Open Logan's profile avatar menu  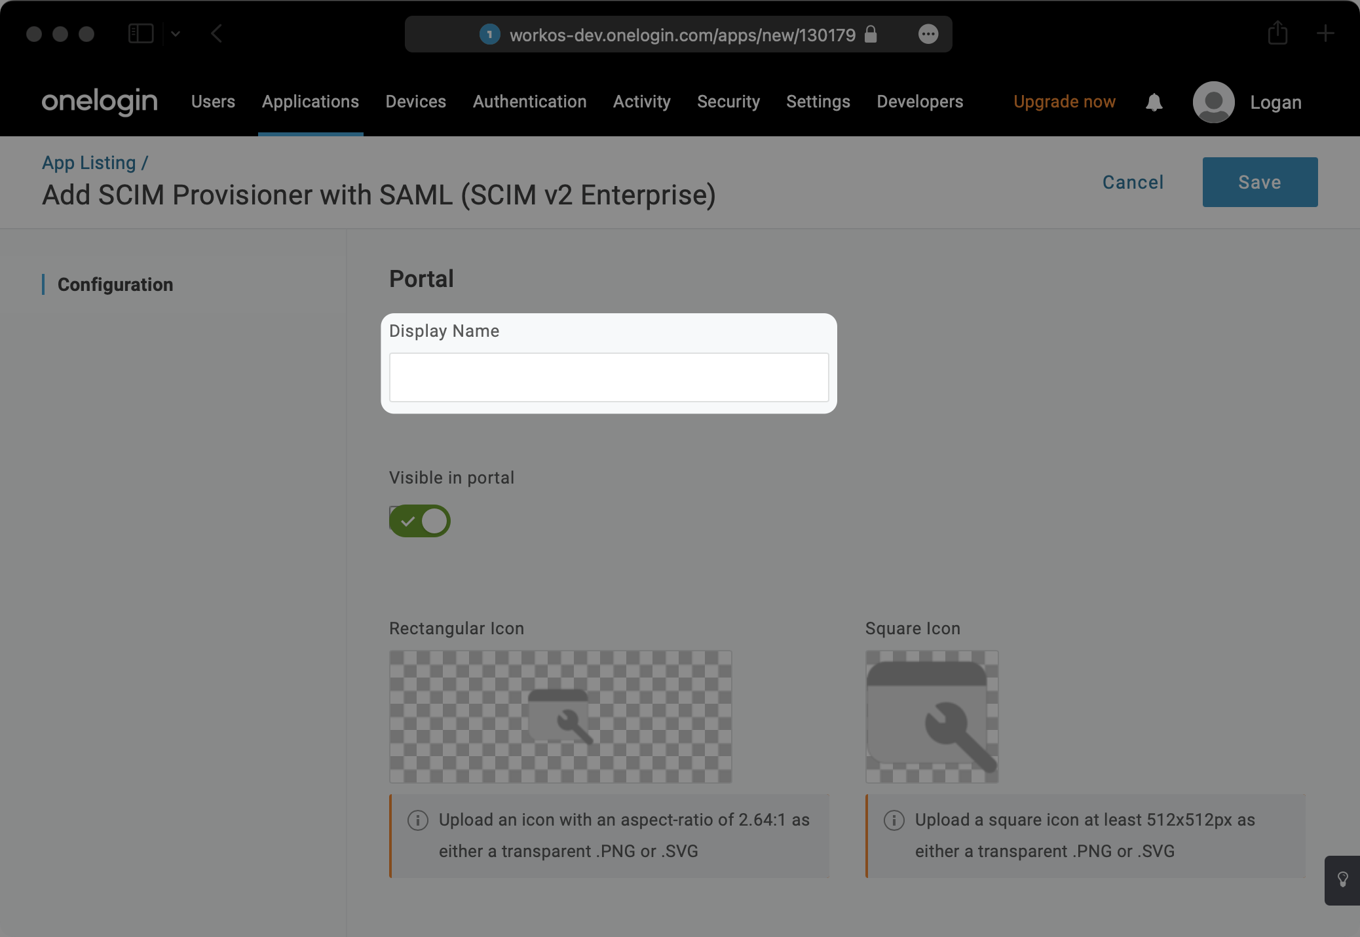pyautogui.click(x=1213, y=102)
